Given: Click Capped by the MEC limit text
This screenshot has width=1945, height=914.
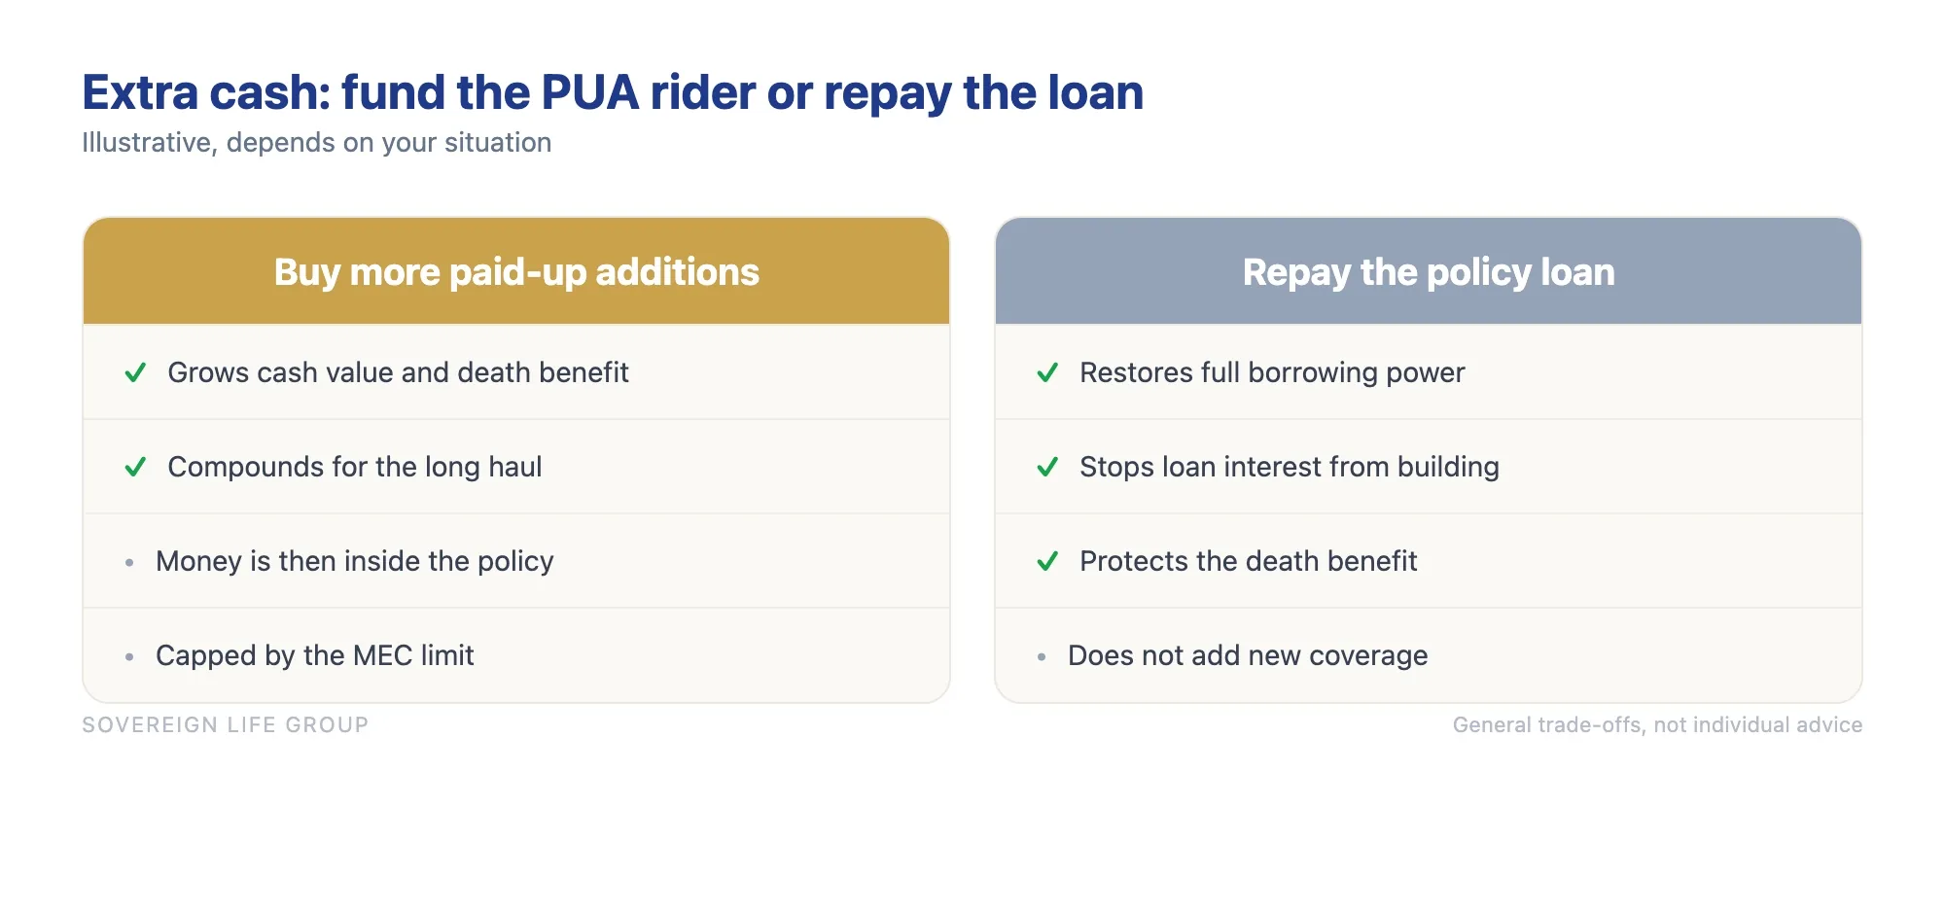Looking at the screenshot, I should point(315,655).
